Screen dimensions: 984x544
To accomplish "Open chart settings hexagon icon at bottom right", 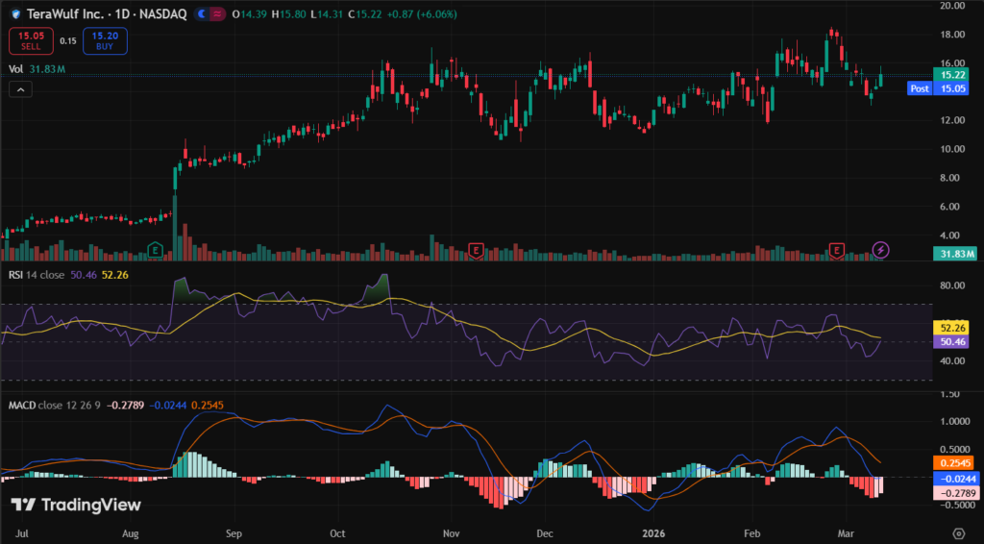I will 958,532.
